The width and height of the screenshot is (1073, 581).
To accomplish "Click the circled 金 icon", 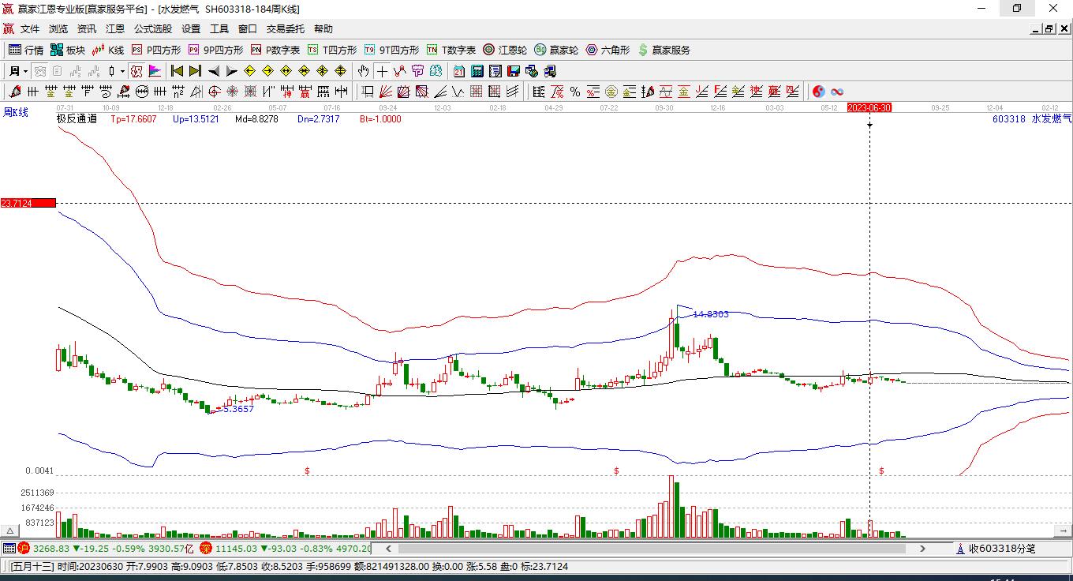I will [x=611, y=92].
